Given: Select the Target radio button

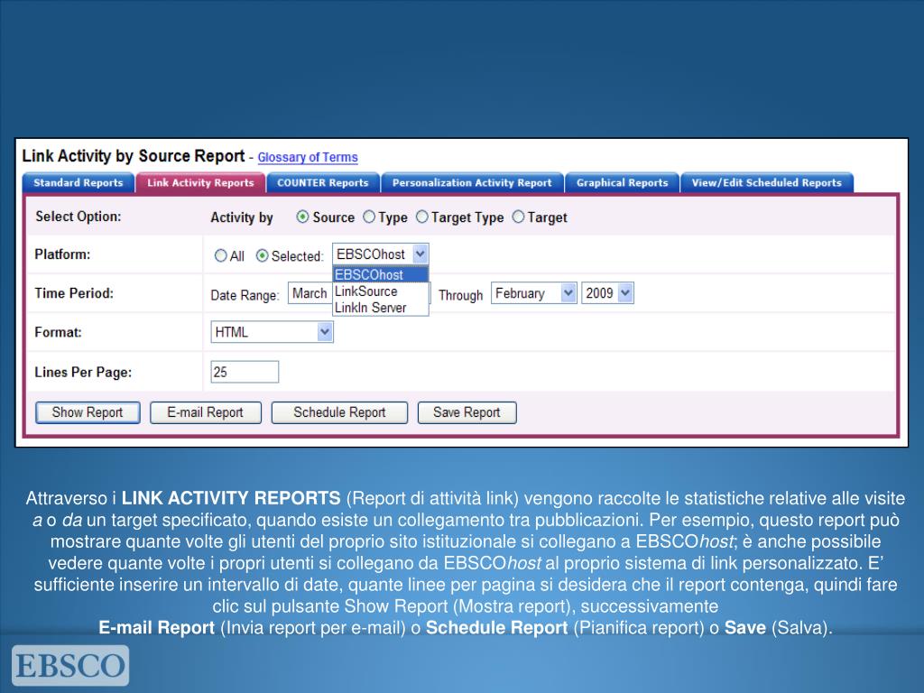Looking at the screenshot, I should click(x=518, y=217).
